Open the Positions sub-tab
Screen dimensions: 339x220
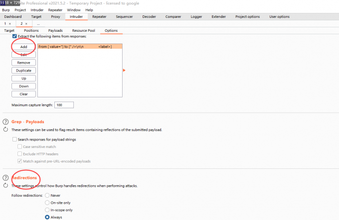pyautogui.click(x=31, y=31)
